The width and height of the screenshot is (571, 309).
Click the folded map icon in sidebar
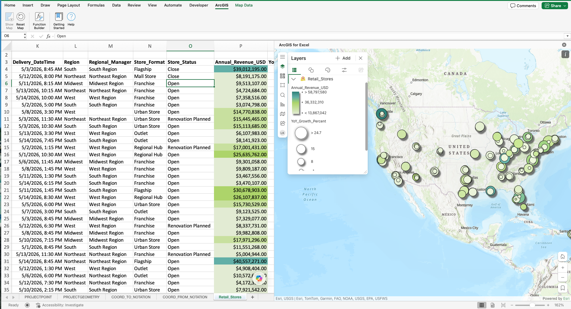pyautogui.click(x=283, y=114)
